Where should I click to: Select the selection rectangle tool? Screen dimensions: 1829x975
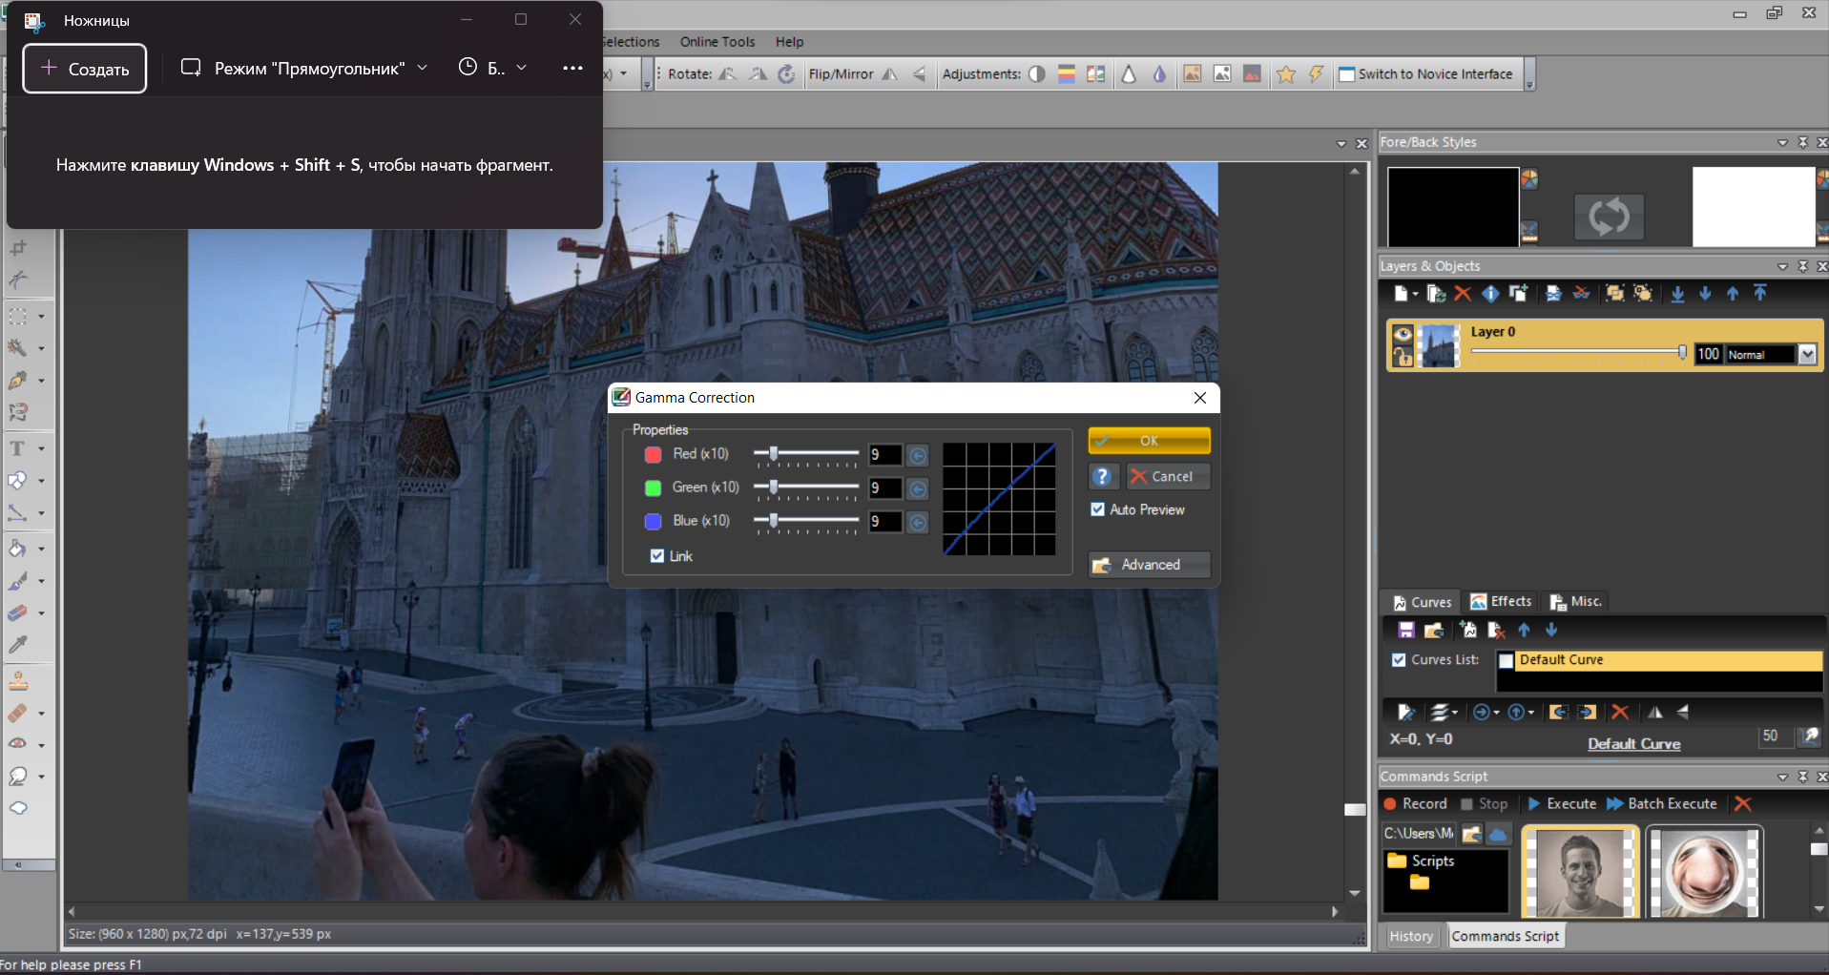[17, 316]
